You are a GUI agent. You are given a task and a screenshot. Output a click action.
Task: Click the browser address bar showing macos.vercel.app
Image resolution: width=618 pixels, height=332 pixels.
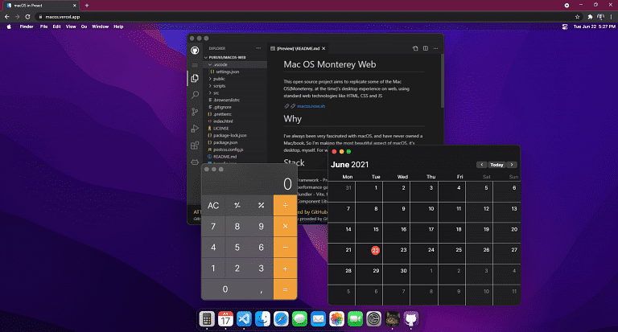coord(307,17)
